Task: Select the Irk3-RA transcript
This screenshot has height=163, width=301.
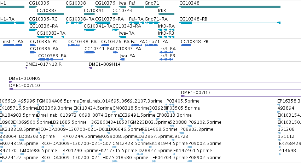Action: (166, 30)
